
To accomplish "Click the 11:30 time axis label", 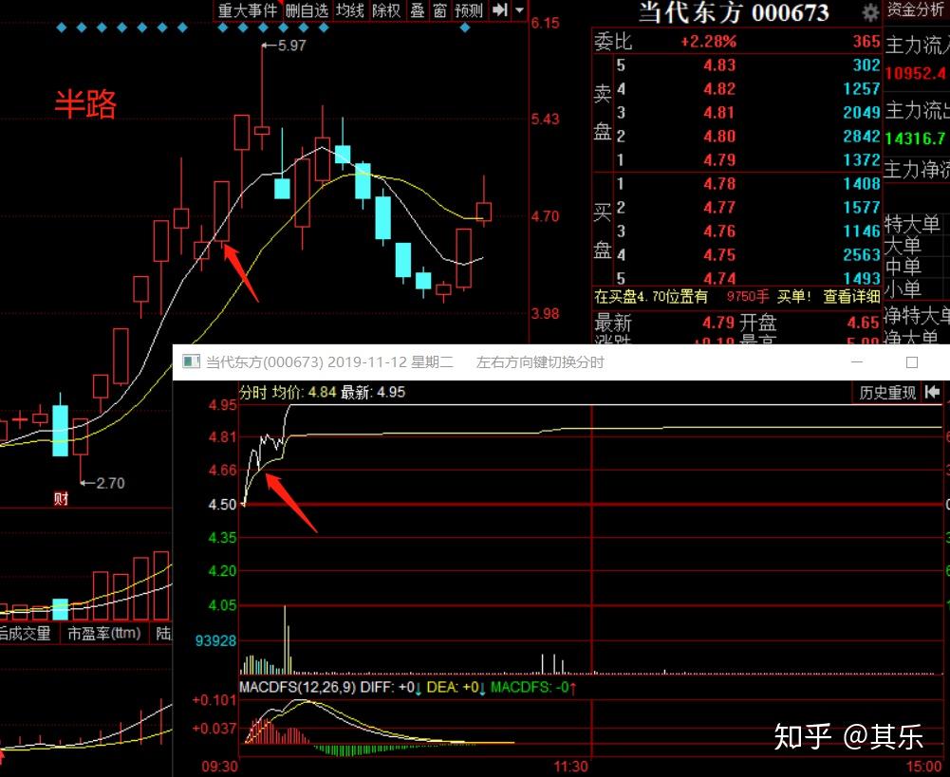I will (570, 767).
